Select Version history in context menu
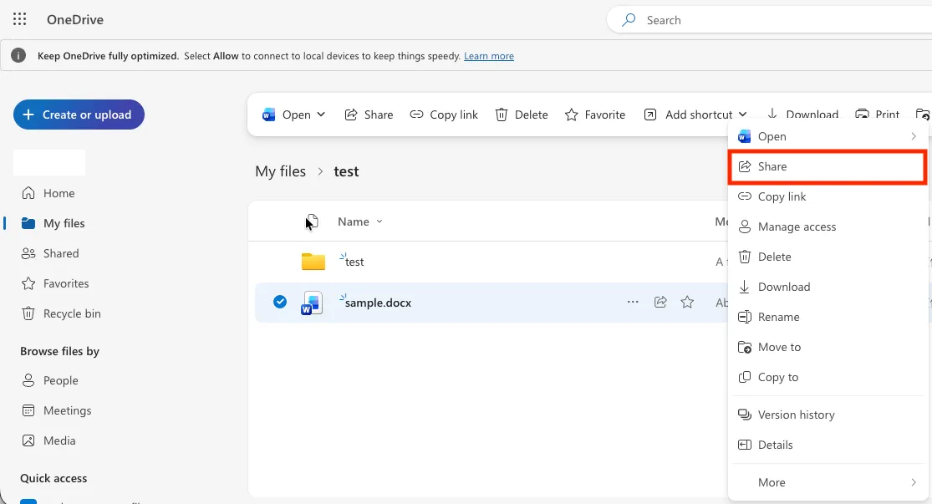The height and width of the screenshot is (504, 932). click(828, 415)
